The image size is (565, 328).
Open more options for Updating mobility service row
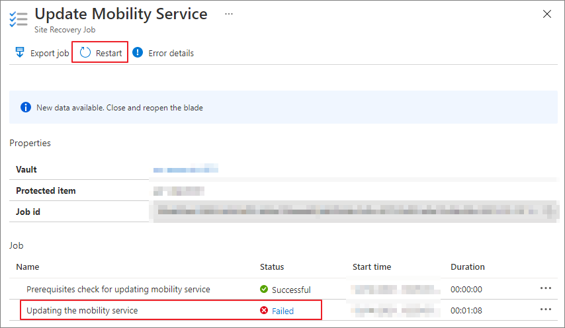pos(546,309)
